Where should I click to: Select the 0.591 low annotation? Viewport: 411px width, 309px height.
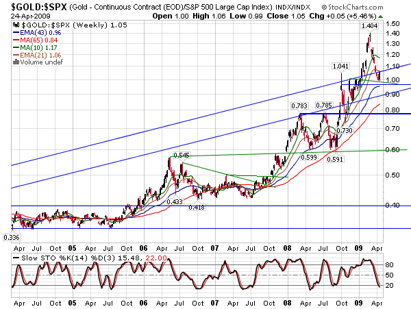coord(335,160)
